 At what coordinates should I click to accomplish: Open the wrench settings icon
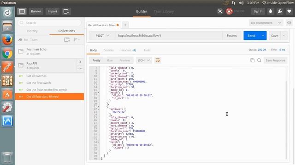click(280, 11)
